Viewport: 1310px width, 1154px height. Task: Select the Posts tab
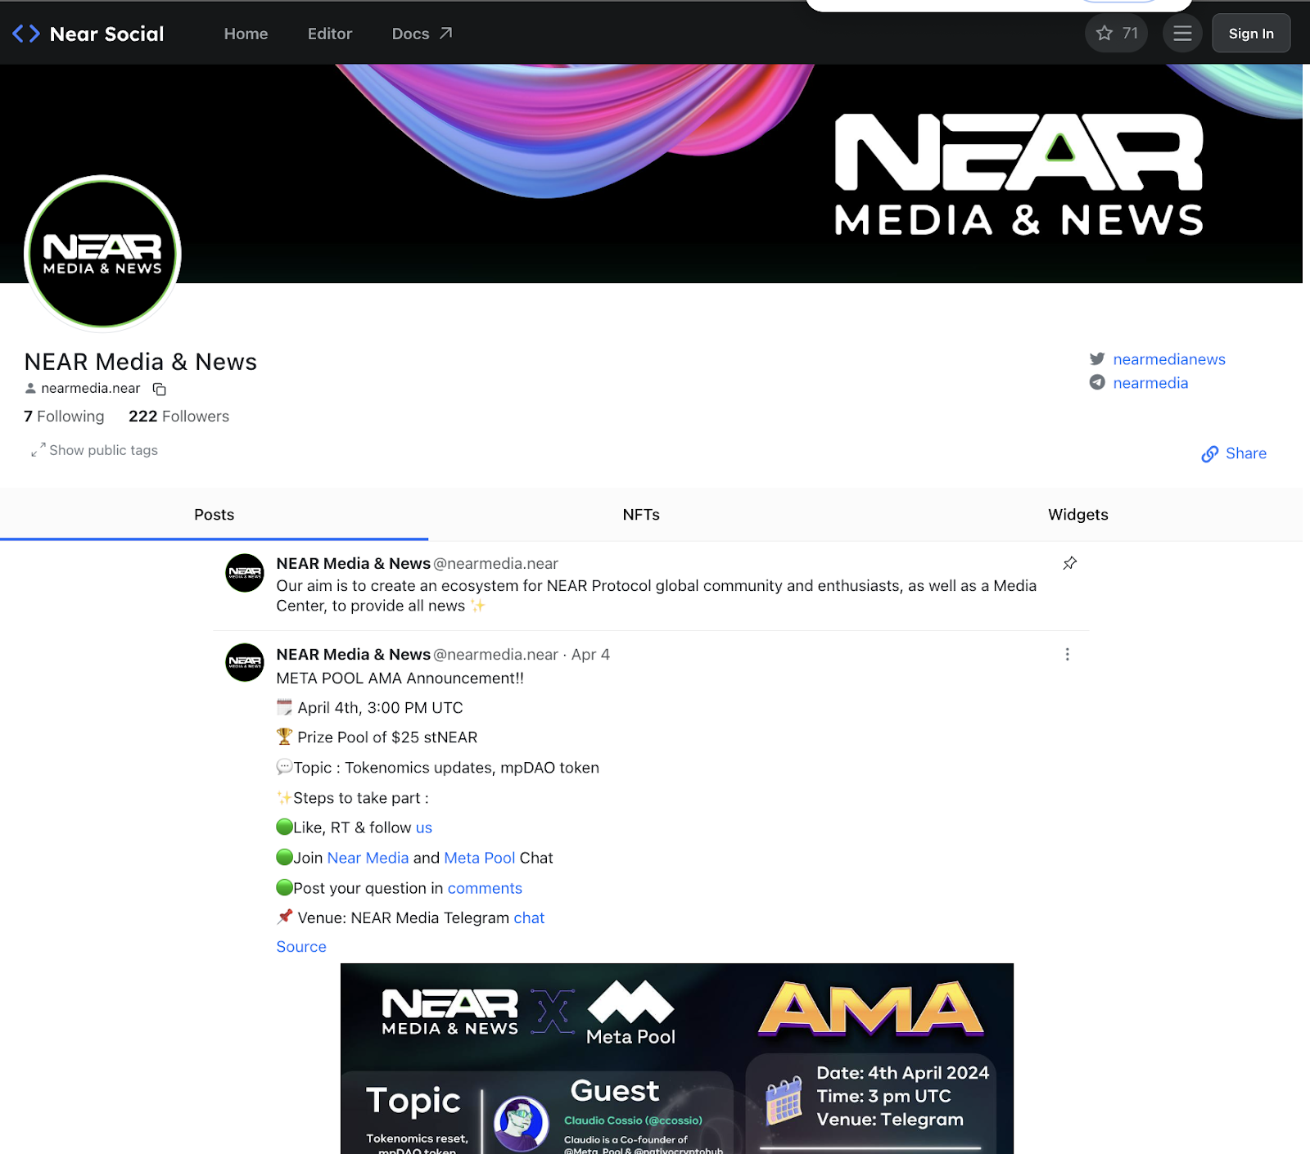(214, 515)
